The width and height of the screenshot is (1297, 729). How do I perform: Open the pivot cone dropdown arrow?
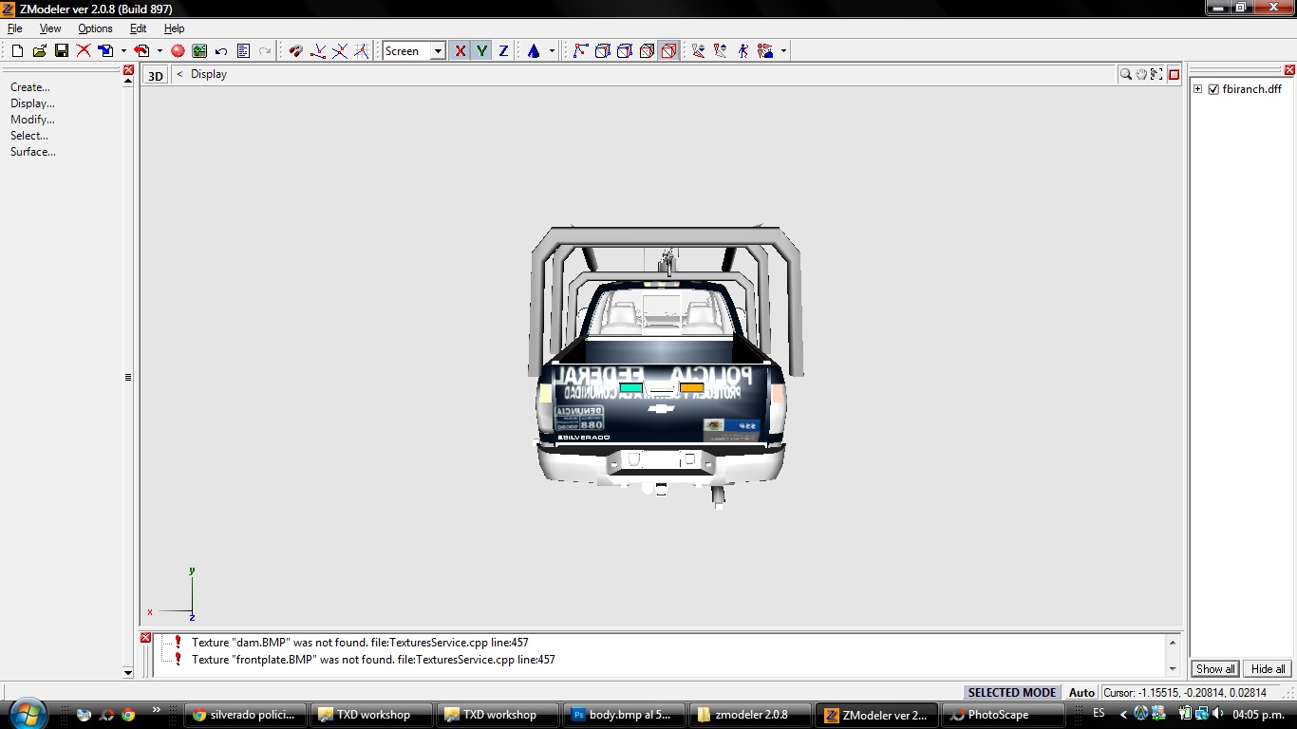click(x=552, y=51)
